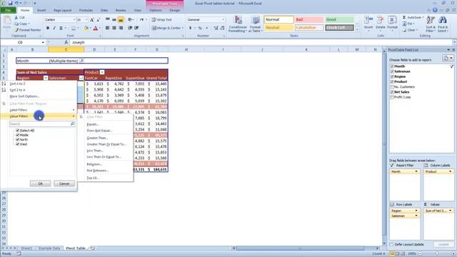Expand Sum of Net Sales options in Values
The image size is (457, 257).
pos(450,211)
